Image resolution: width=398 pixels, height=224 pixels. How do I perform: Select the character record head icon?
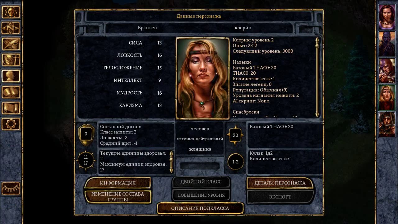click(x=11, y=76)
